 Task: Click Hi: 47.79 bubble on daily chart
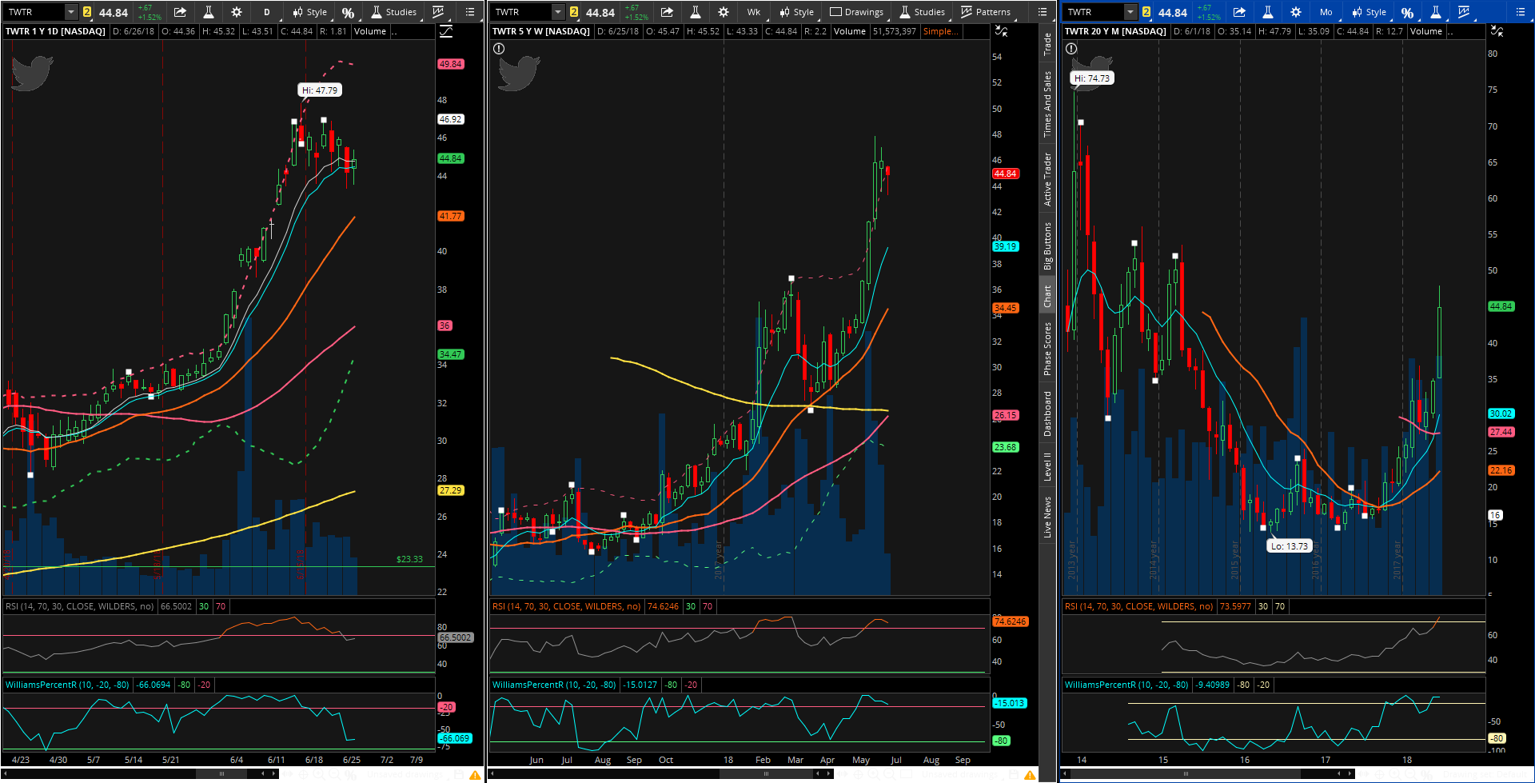click(x=320, y=90)
